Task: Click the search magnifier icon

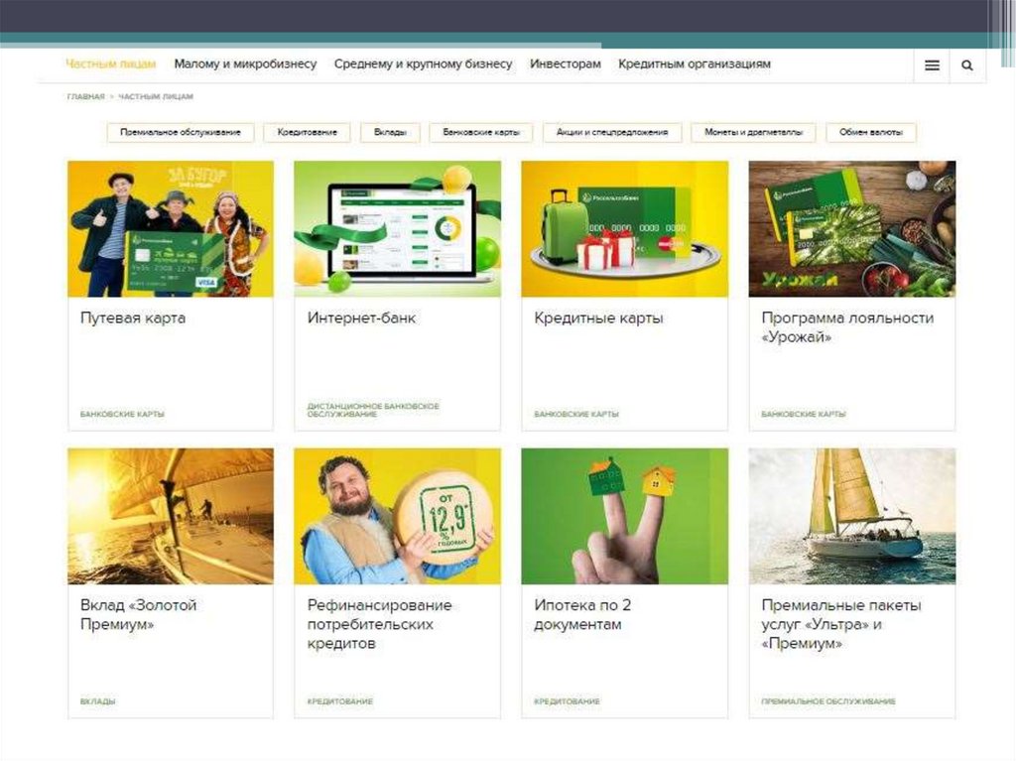Action: 967,64
